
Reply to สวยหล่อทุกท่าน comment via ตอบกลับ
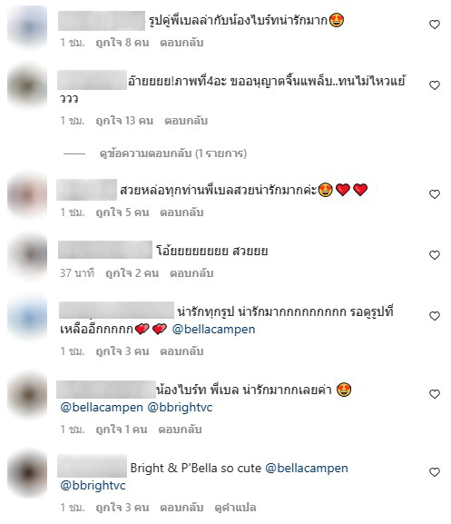pyautogui.click(x=181, y=213)
